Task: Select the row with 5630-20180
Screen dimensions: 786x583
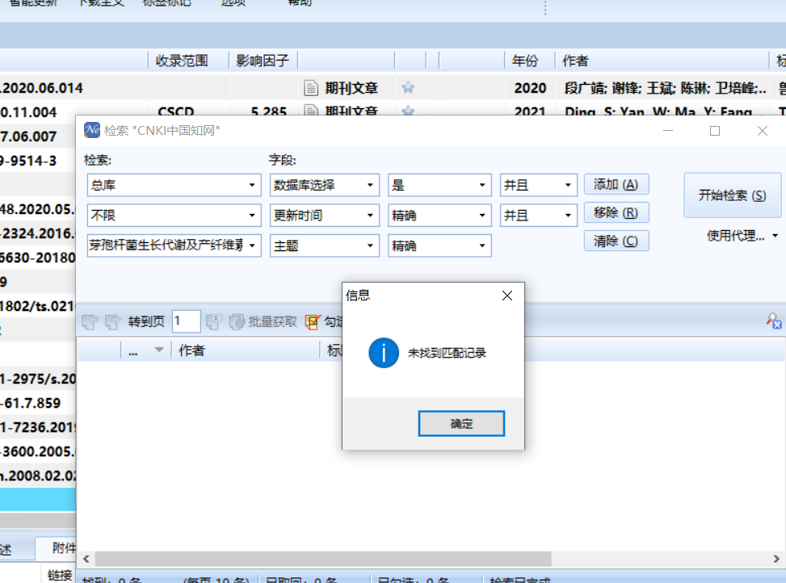Action: [38, 258]
